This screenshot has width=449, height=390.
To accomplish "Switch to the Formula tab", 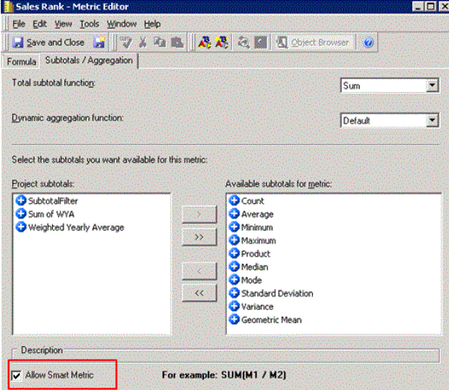I will click(21, 61).
